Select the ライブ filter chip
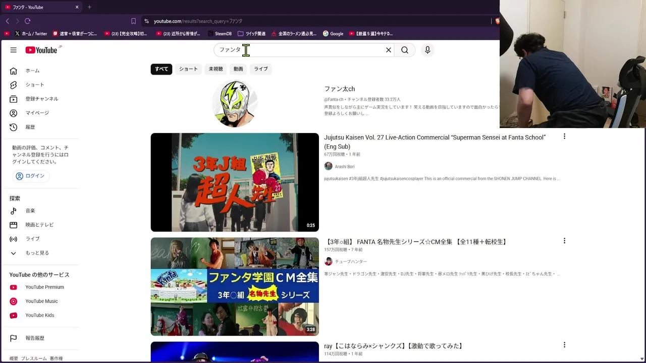646x363 pixels. coord(261,69)
